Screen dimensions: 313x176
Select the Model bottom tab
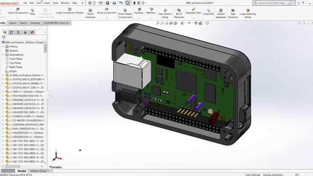(x=22, y=171)
